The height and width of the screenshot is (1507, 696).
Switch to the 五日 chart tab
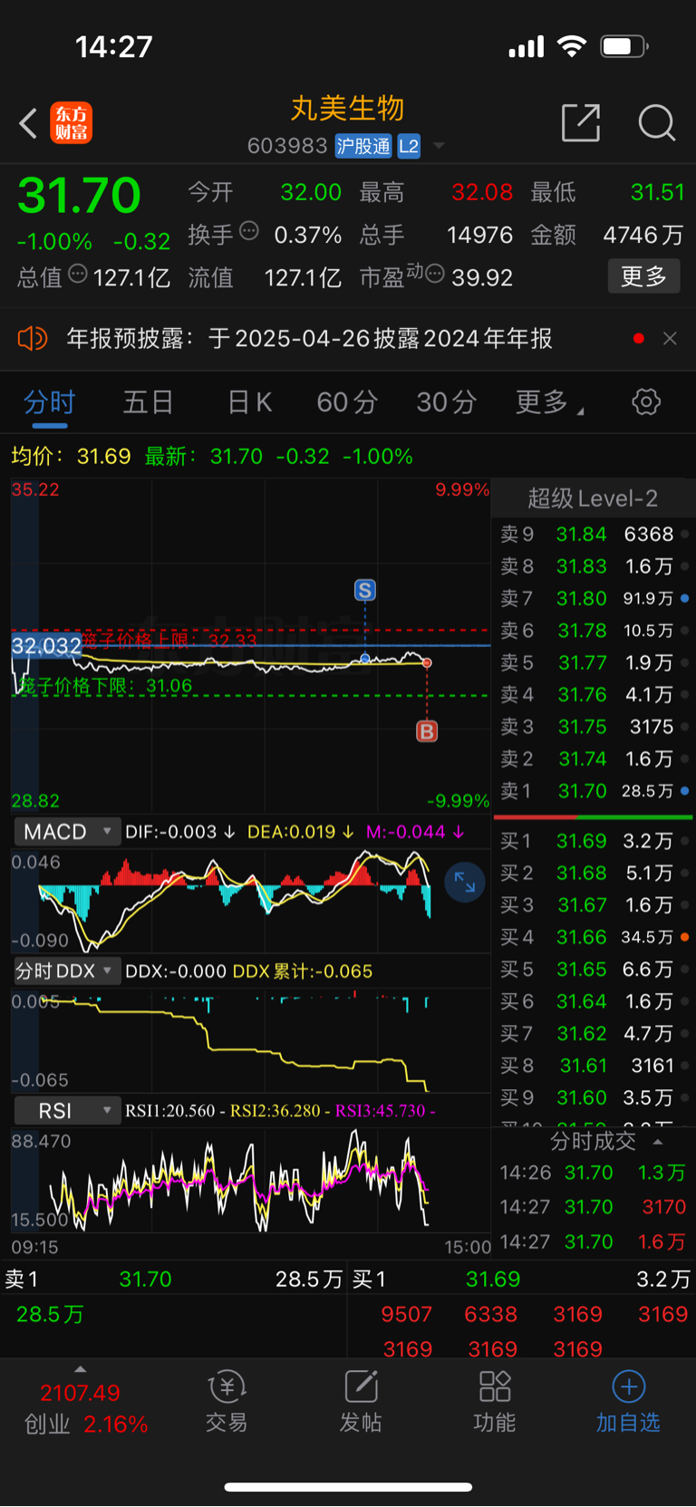point(148,402)
